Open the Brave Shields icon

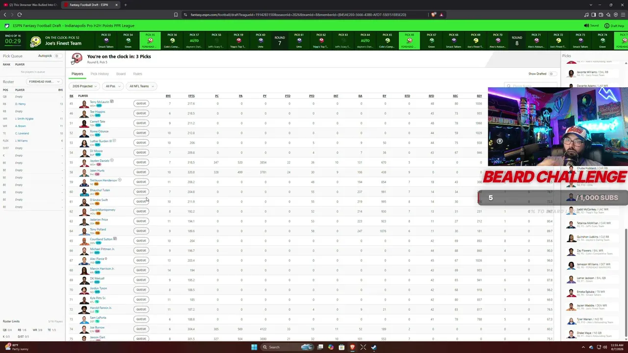[434, 15]
